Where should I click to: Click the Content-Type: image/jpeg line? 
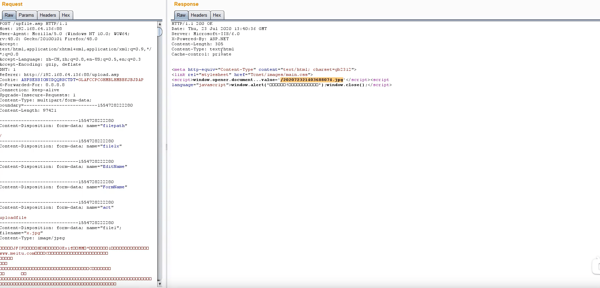(32, 238)
